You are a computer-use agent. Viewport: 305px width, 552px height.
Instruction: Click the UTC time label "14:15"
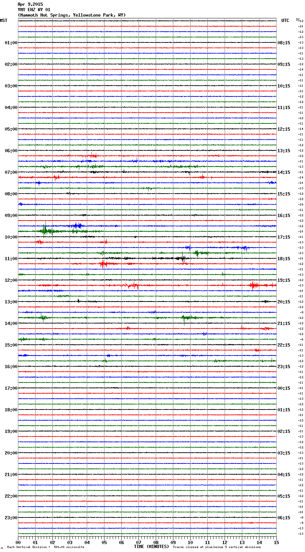coord(284,172)
